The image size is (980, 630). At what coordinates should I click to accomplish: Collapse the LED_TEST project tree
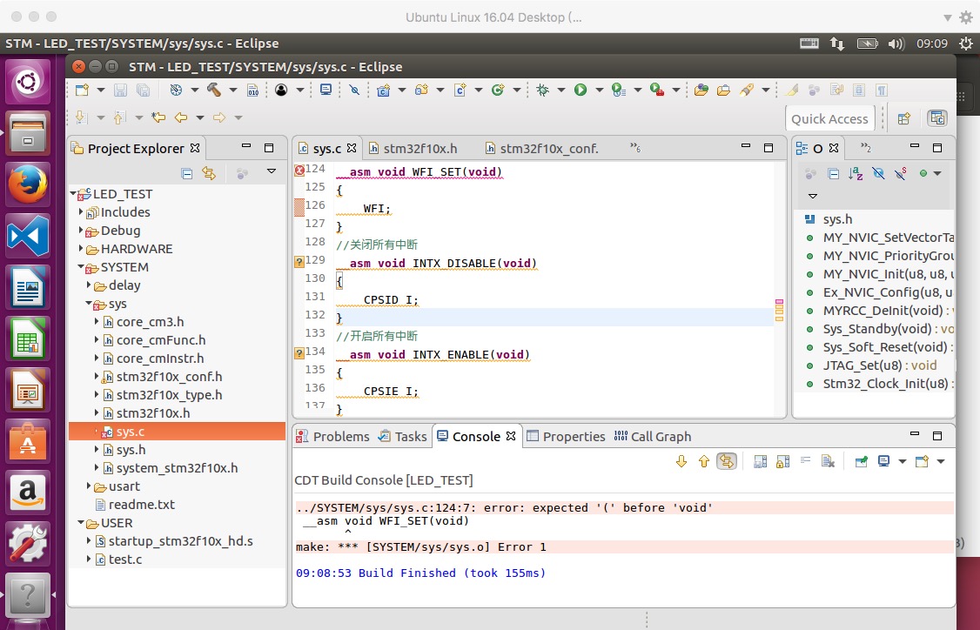click(x=73, y=194)
